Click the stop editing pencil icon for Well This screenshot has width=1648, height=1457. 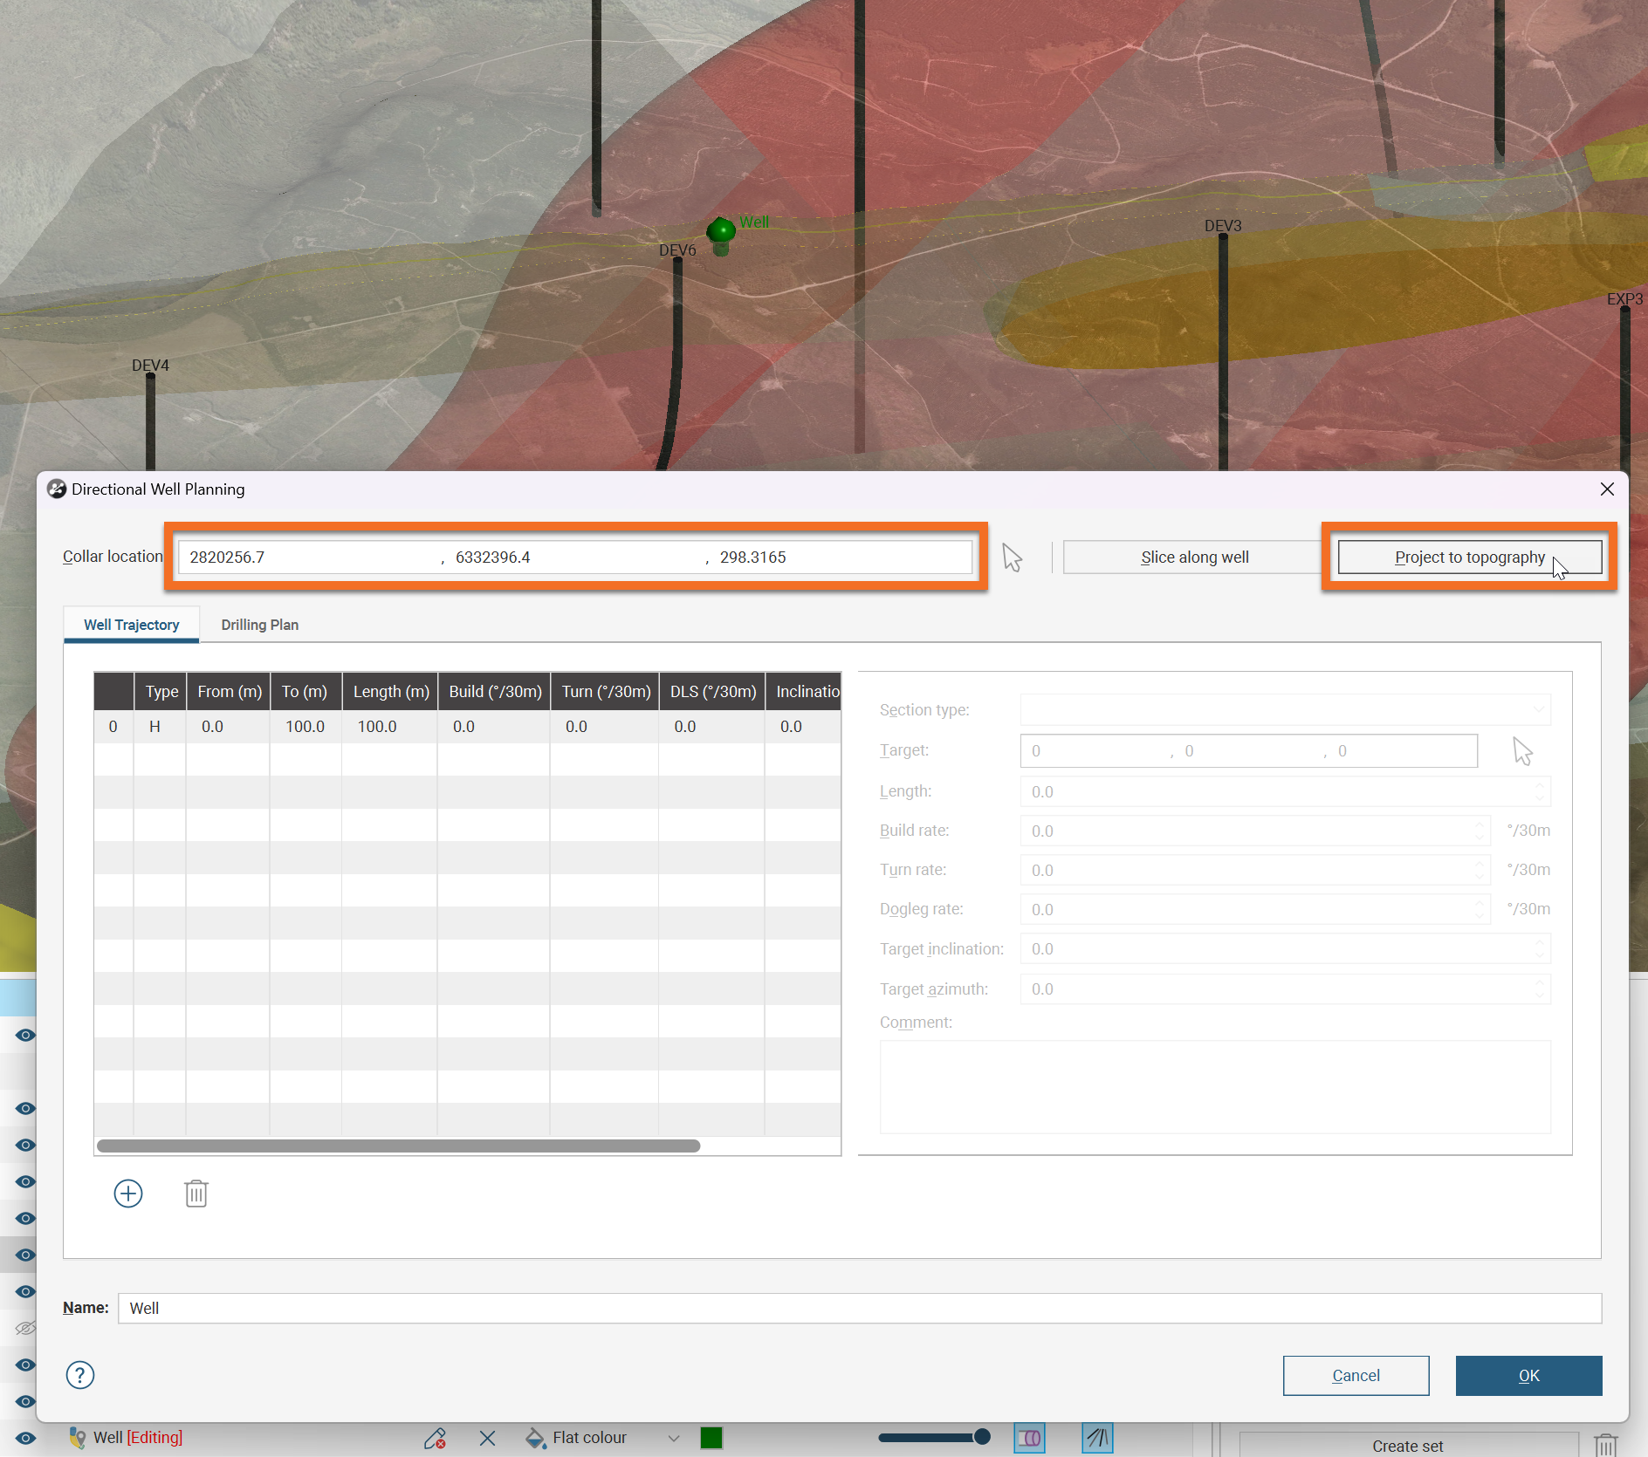435,1438
